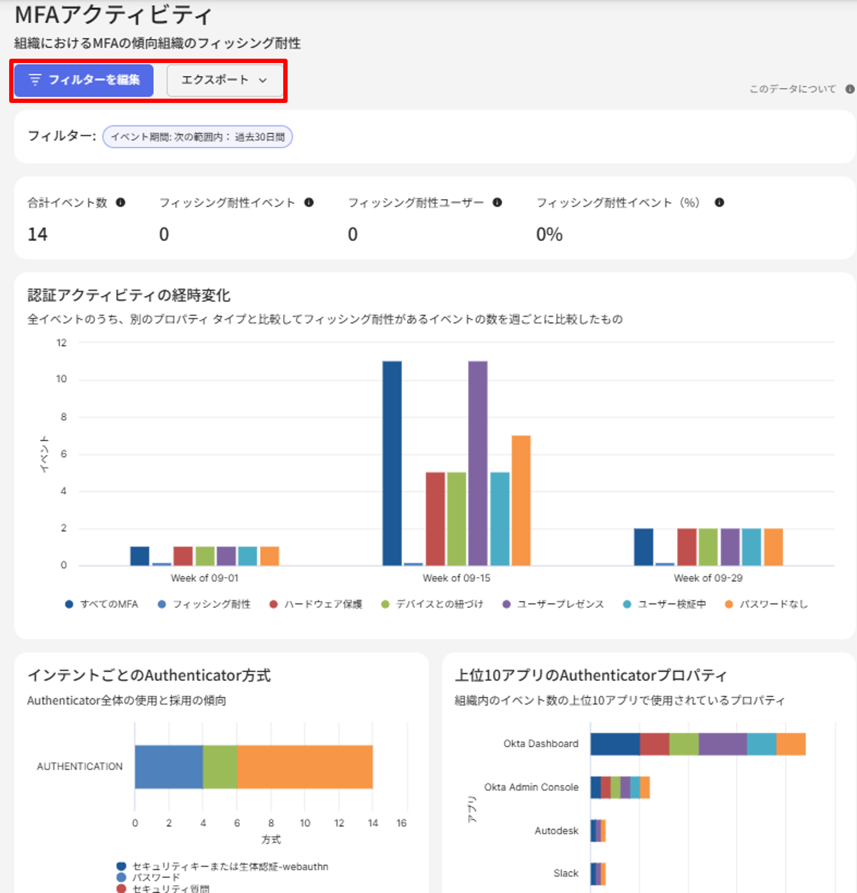Click the info icon next to このデータについて
Image resolution: width=857 pixels, height=893 pixels.
(x=850, y=89)
